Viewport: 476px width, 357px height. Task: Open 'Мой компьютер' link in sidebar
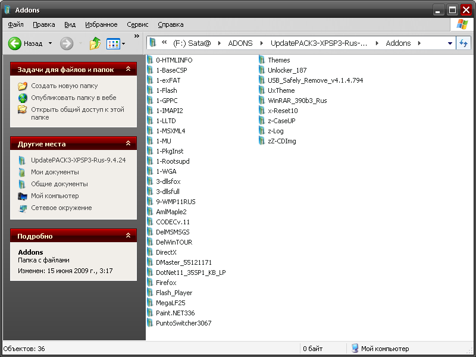pyautogui.click(x=55, y=196)
